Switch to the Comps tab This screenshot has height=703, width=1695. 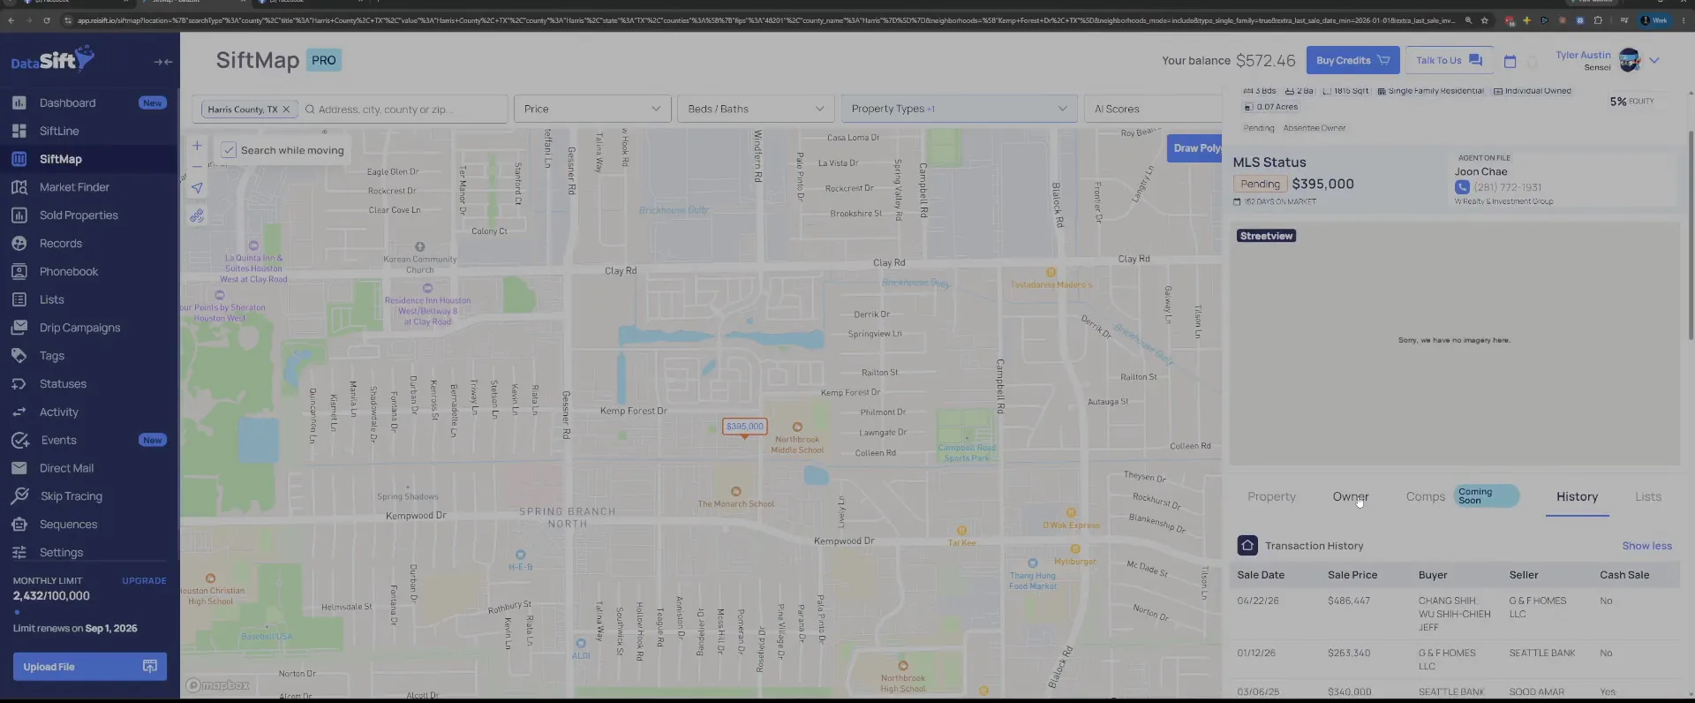coord(1426,497)
